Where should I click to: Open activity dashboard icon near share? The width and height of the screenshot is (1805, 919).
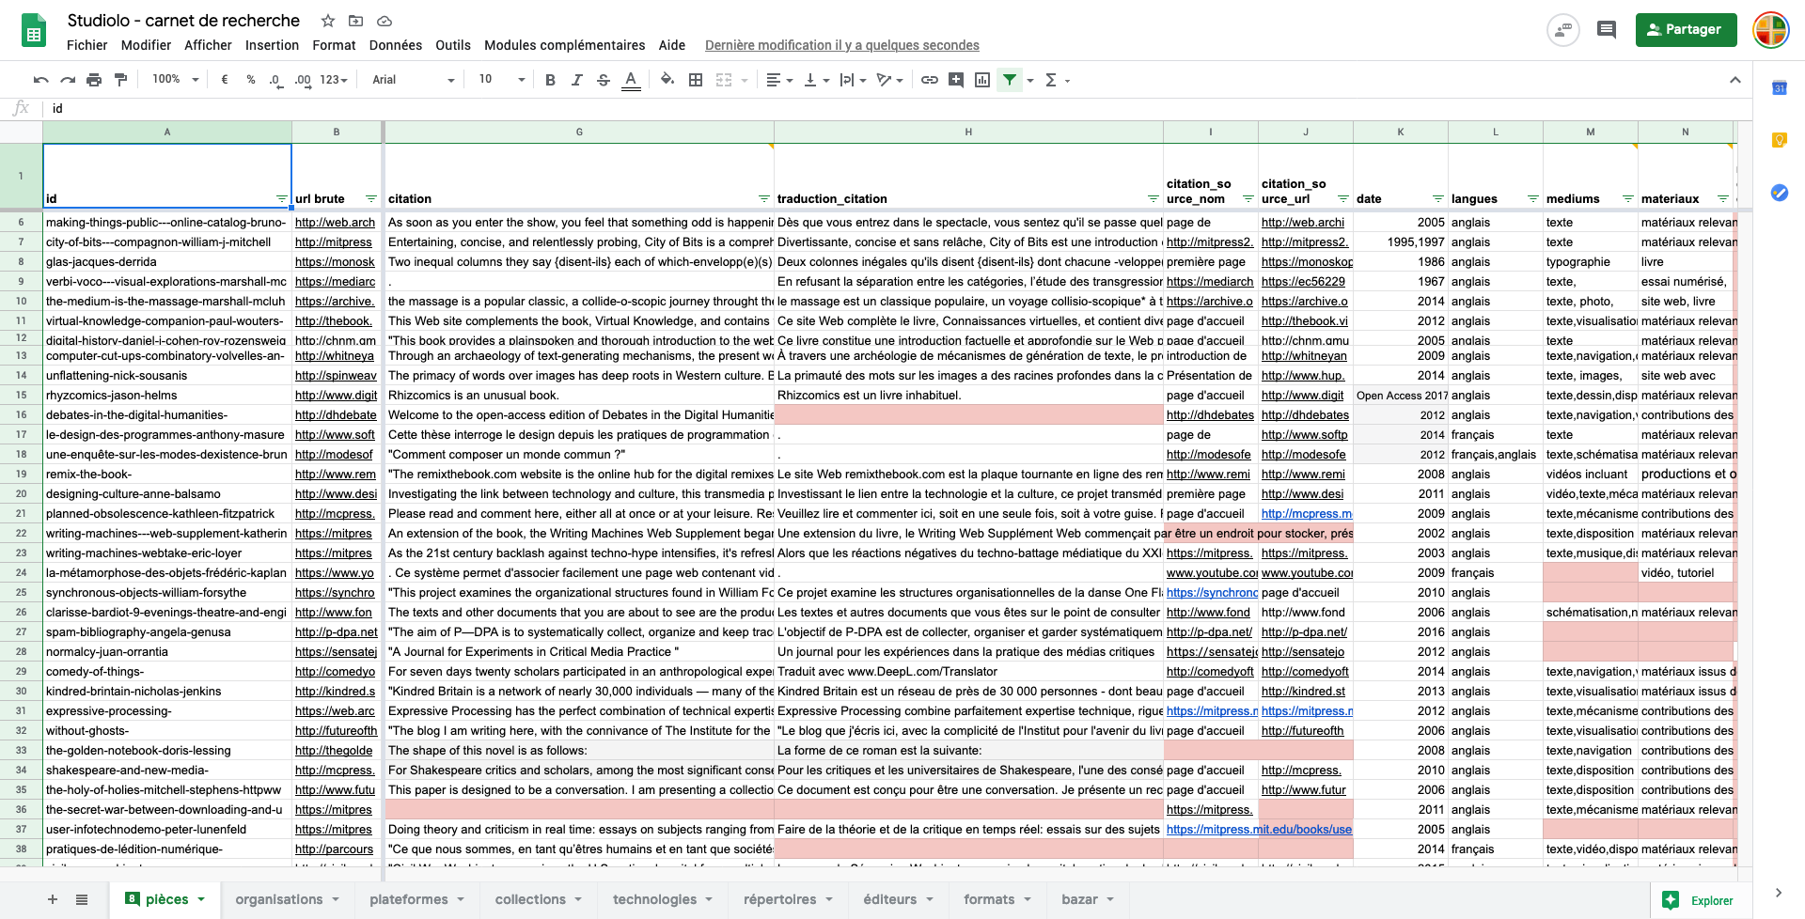click(1562, 29)
